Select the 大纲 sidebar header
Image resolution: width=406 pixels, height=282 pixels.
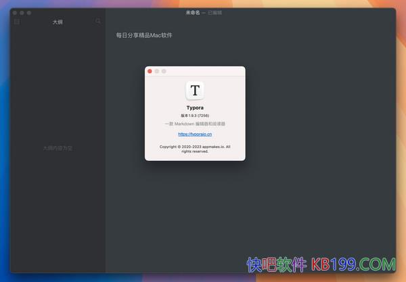[x=58, y=22]
